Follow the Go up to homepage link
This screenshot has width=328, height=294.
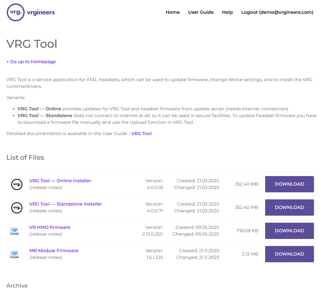coord(31,62)
